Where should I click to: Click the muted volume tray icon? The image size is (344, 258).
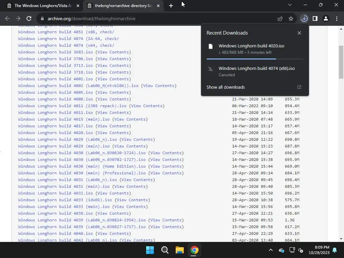click(x=301, y=250)
